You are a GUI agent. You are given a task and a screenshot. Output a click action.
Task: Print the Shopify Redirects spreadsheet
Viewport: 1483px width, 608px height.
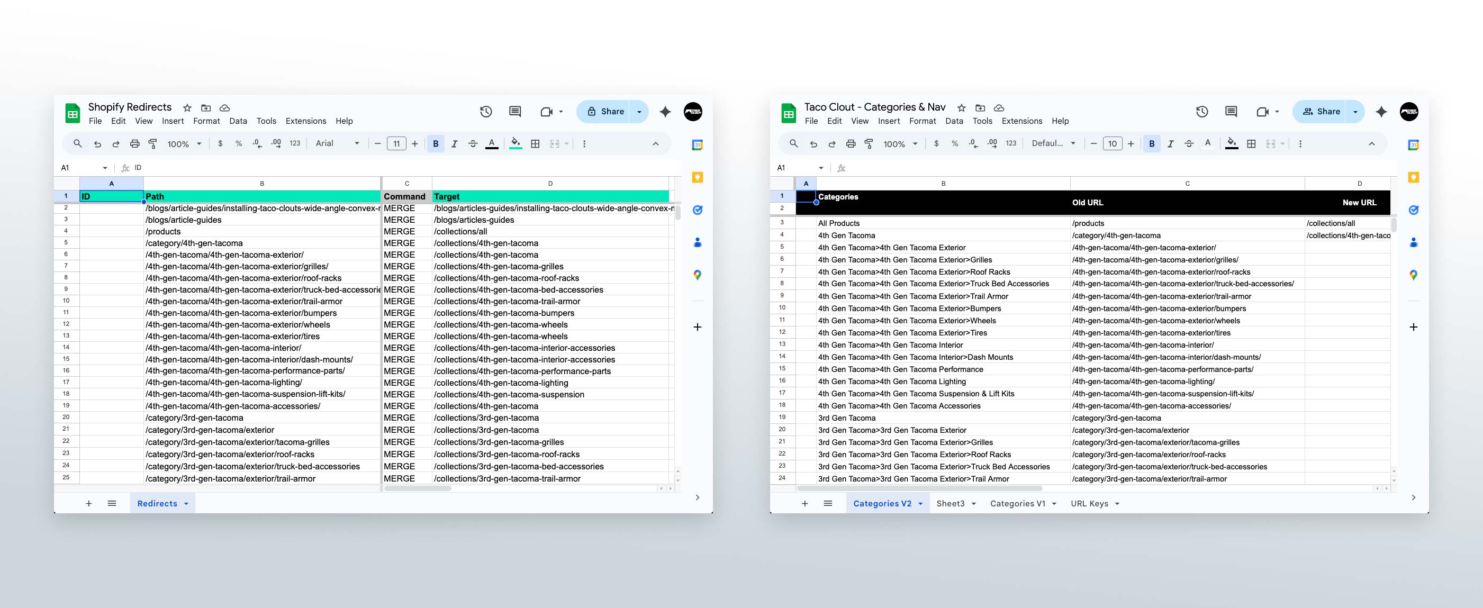135,144
